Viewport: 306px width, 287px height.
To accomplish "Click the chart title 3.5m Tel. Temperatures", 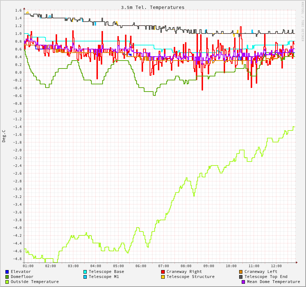I will 152,7.
